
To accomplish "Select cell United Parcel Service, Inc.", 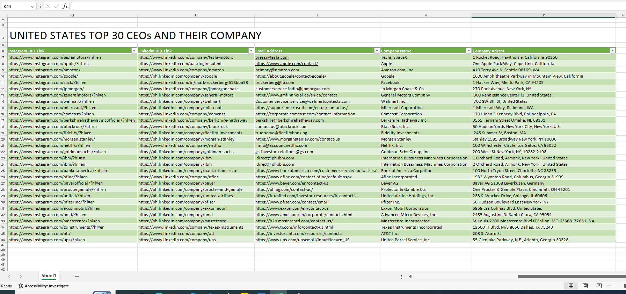I will [426, 240].
